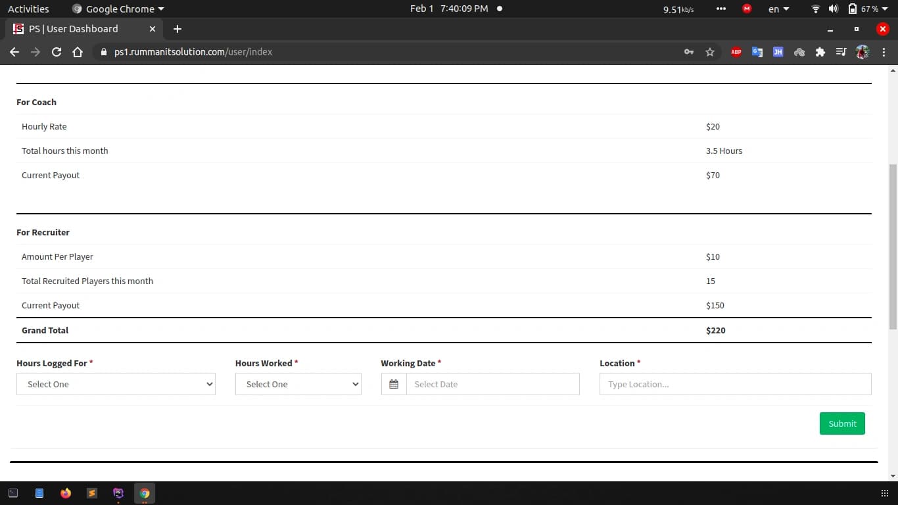Click the address bar URL
Screen dimensions: 898x505
point(193,52)
